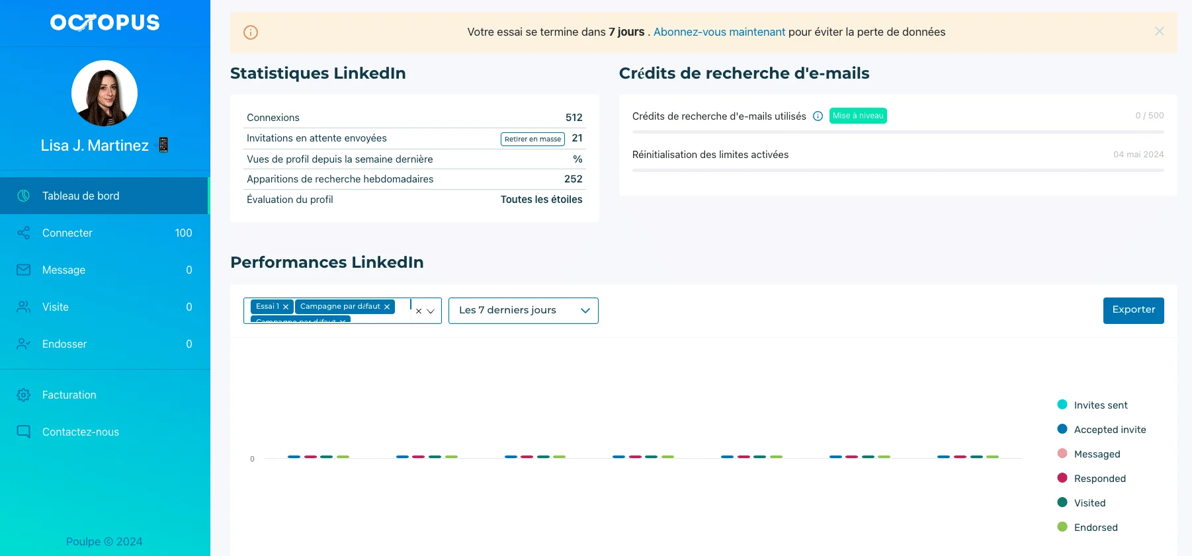The image size is (1192, 556).
Task: Click the Connecter share icon
Action: click(x=23, y=233)
